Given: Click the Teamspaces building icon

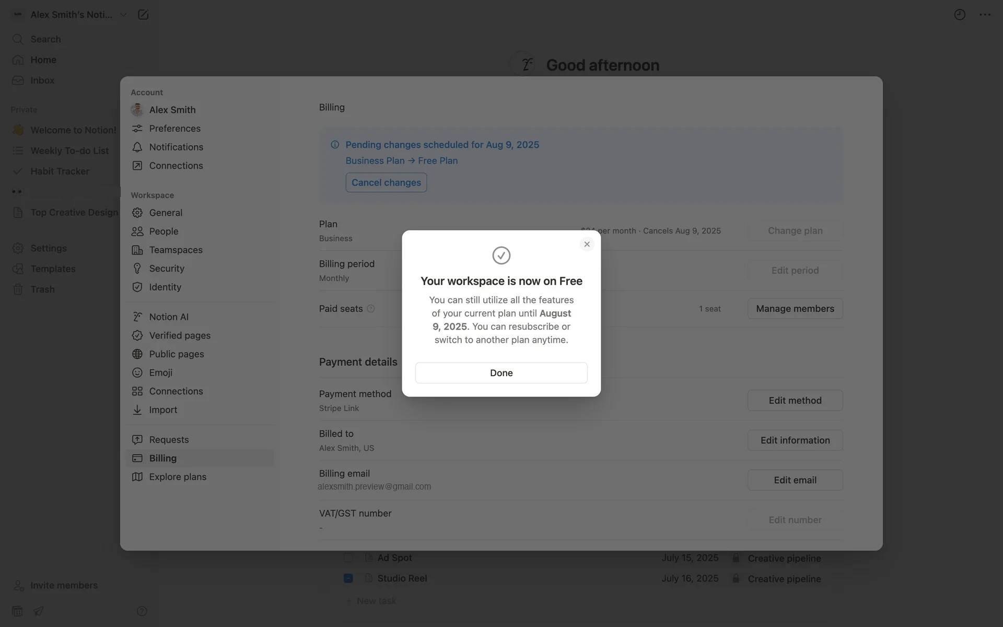Looking at the screenshot, I should click(x=137, y=250).
